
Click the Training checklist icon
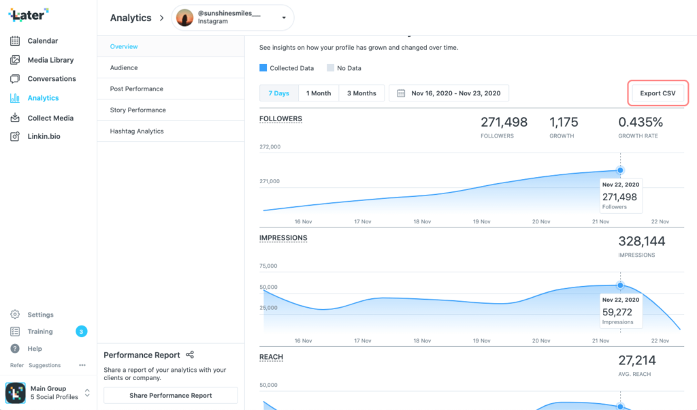(x=15, y=331)
